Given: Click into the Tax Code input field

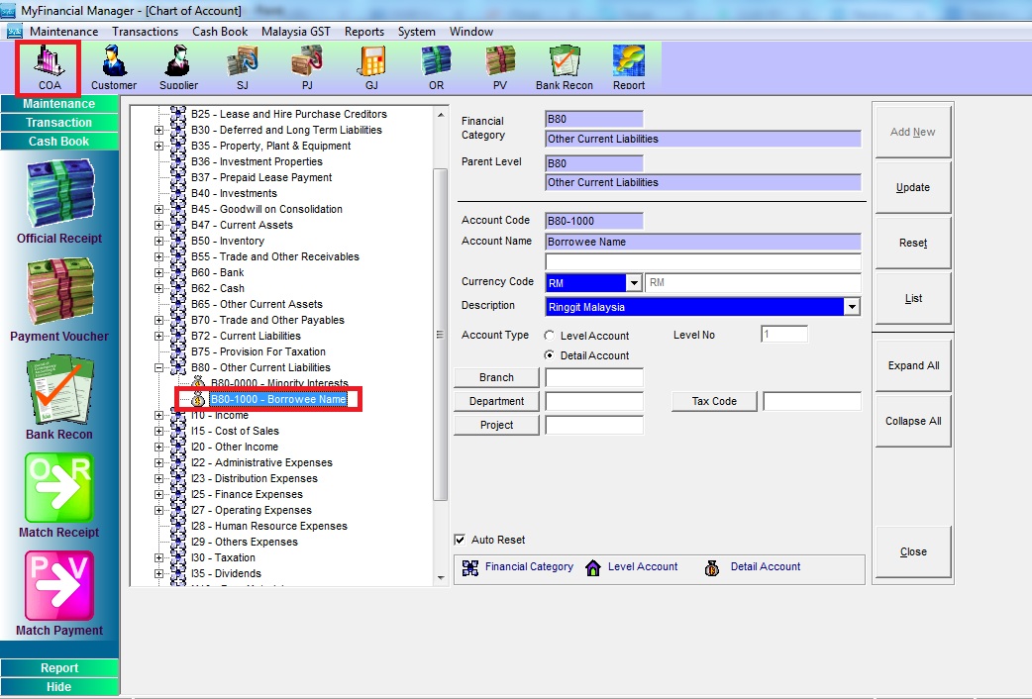Looking at the screenshot, I should tap(811, 401).
